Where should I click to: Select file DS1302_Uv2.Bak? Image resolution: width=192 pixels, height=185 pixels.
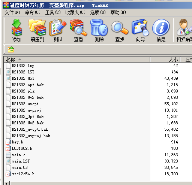[x=28, y=123]
